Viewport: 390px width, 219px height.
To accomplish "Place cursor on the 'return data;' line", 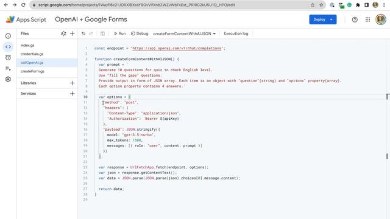I will point(111,189).
